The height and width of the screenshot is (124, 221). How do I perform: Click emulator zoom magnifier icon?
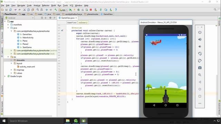click(200, 75)
